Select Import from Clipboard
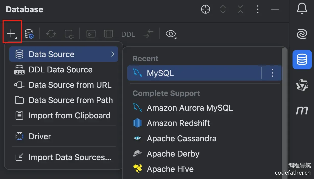This screenshot has height=179, width=314. click(64, 116)
